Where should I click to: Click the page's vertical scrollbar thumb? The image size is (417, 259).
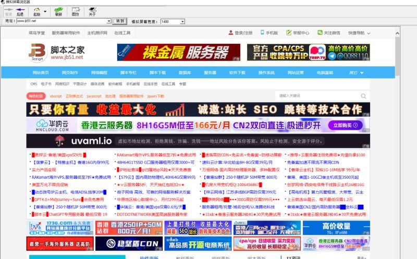pyautogui.click(x=397, y=56)
